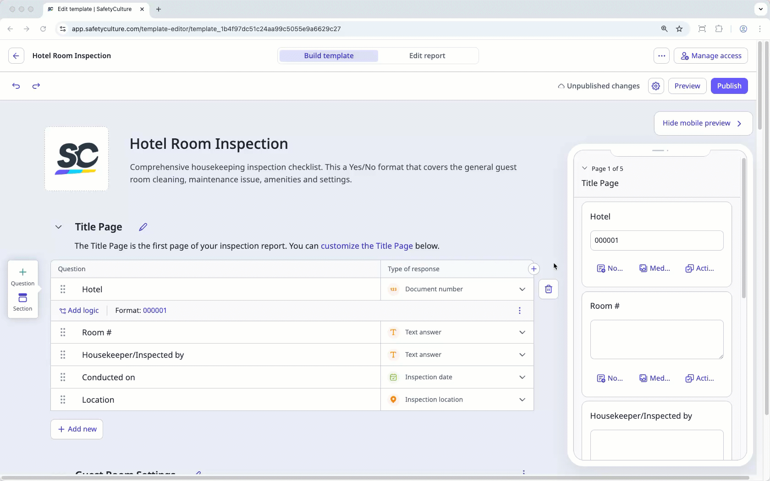This screenshot has width=770, height=481.
Task: Open vertical dots menu in Hotel logic row
Action: (x=520, y=311)
